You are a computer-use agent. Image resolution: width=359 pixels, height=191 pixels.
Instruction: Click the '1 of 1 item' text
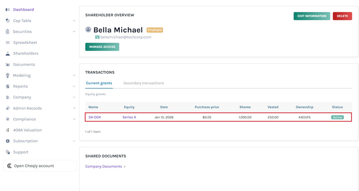click(x=93, y=132)
